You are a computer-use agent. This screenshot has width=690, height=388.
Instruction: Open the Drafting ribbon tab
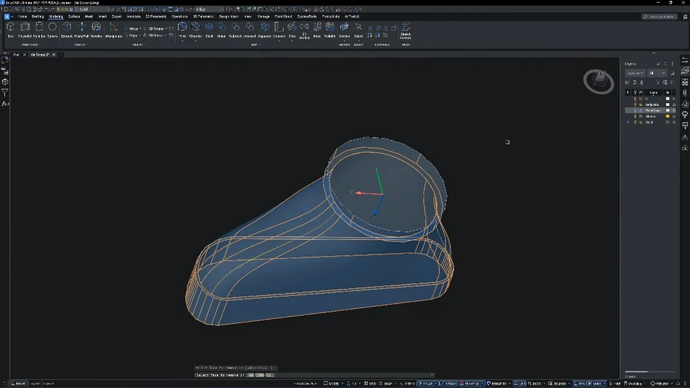[38, 16]
